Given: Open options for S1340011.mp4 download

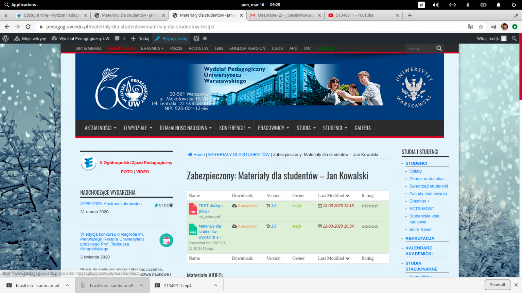Looking at the screenshot, I should pyautogui.click(x=215, y=286).
